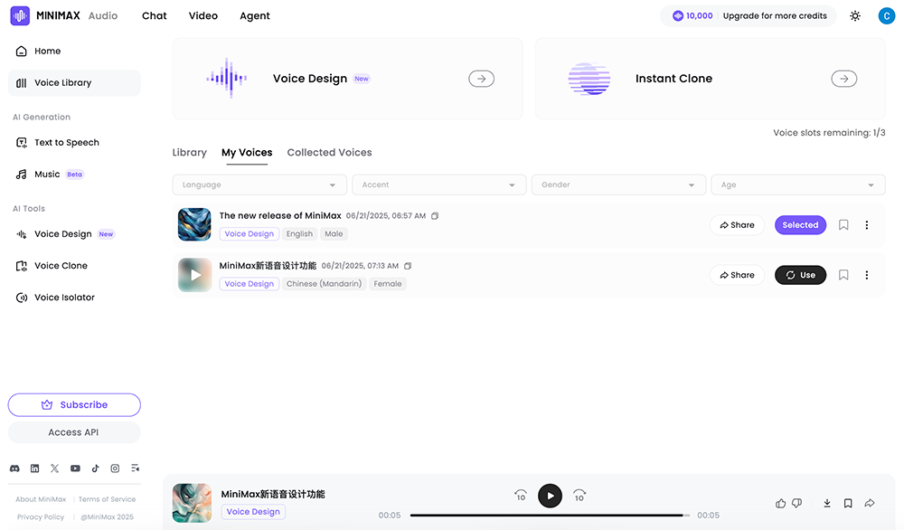The height and width of the screenshot is (530, 904).
Task: Open three-dot menu for MiniMax新语音设计功能
Action: (x=866, y=275)
